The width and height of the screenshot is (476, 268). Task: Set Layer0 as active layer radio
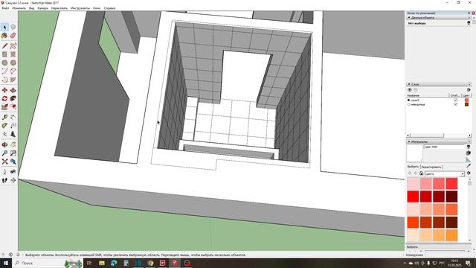click(x=408, y=100)
